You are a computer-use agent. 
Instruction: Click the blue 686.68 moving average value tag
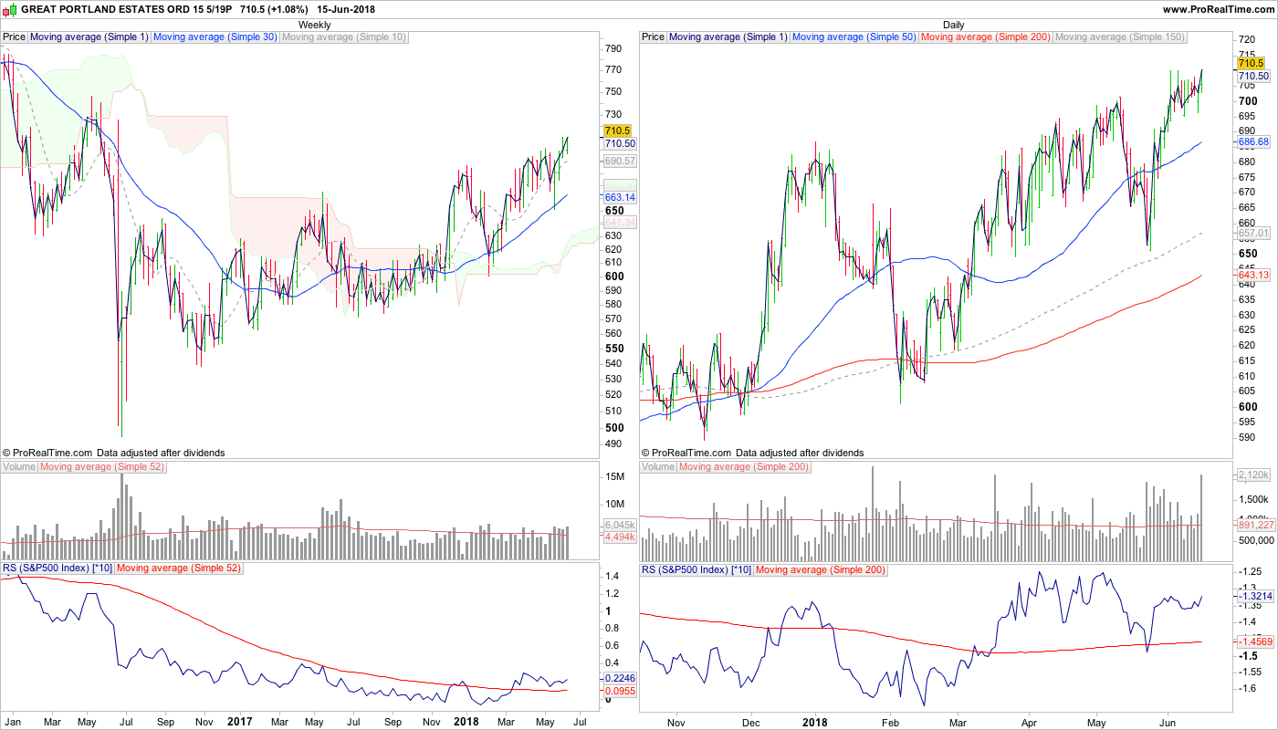[x=1252, y=143]
